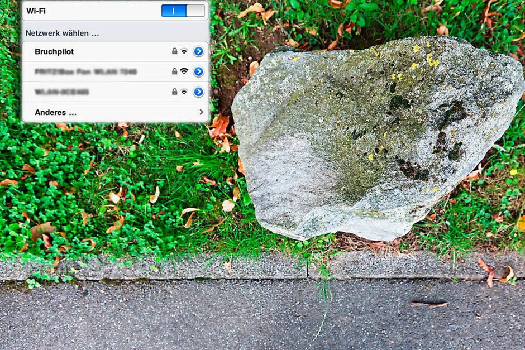Open details arrow for blurred WLAN network

(x=198, y=92)
